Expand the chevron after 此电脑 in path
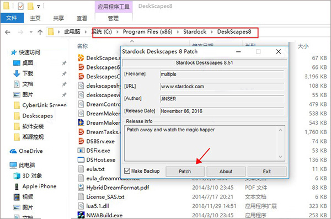The image size is (331, 219). pos(86,32)
